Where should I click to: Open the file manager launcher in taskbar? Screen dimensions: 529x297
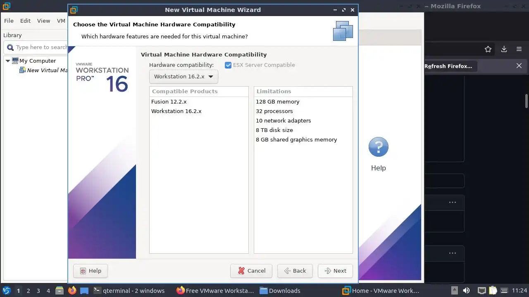click(60, 290)
